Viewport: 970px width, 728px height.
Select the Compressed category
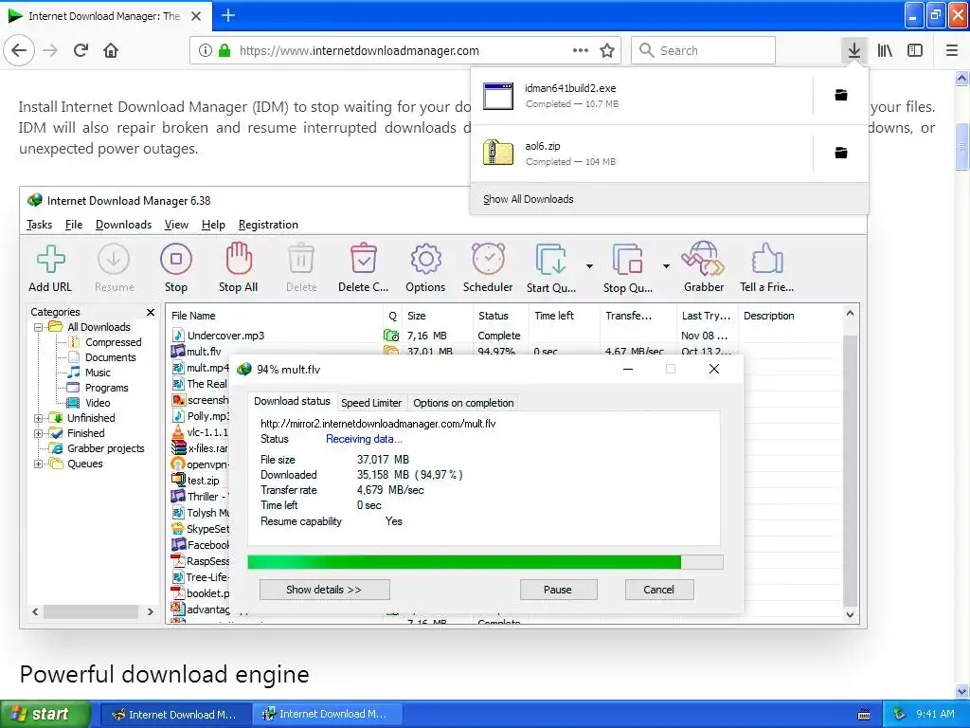pos(114,342)
